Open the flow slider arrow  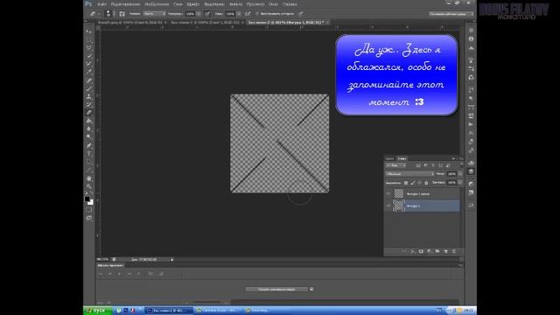click(239, 14)
